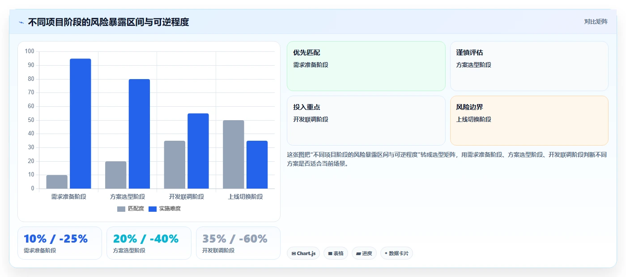Click the 数据卡片 tag

point(396,253)
